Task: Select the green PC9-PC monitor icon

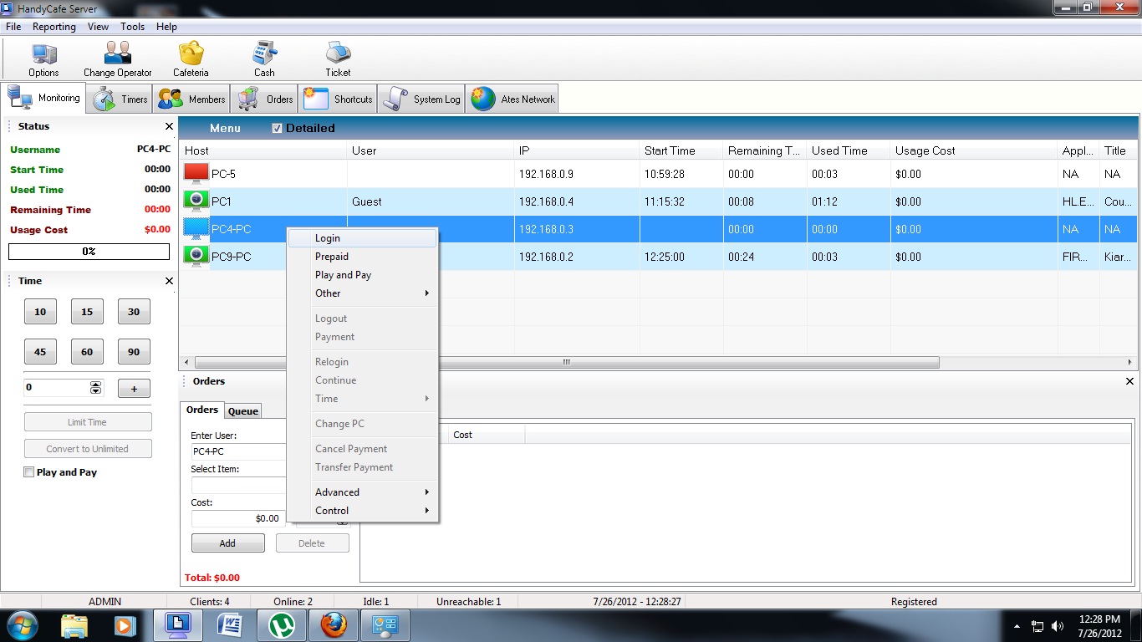Action: [x=196, y=256]
